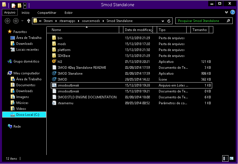Screen dimensions: 238x164
Task: Open the blue Help icon
Action: 233,12
